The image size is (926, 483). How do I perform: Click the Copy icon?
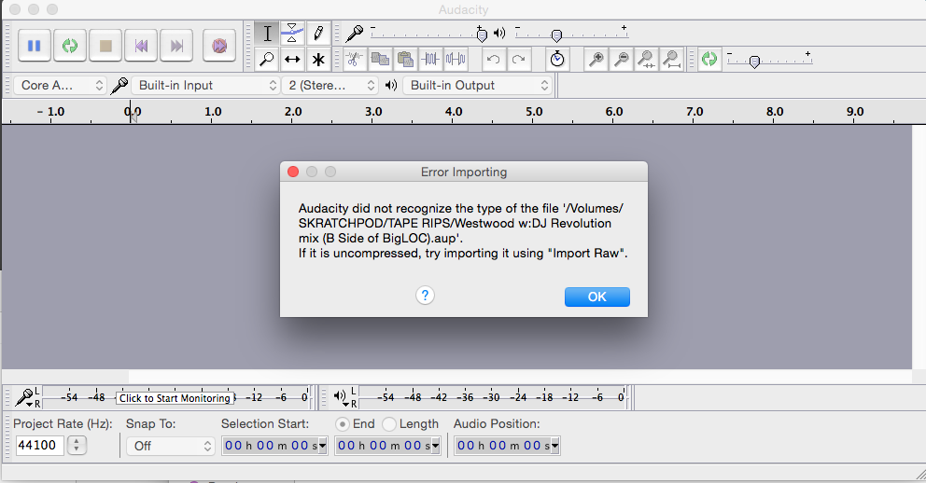coord(380,59)
